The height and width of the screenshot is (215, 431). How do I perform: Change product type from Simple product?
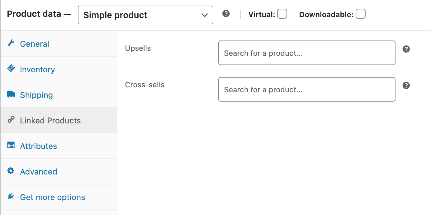145,15
